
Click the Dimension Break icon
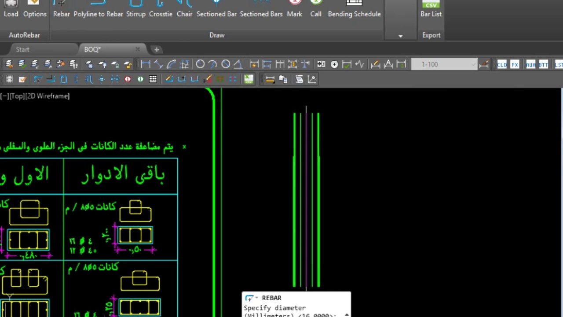pos(305,64)
